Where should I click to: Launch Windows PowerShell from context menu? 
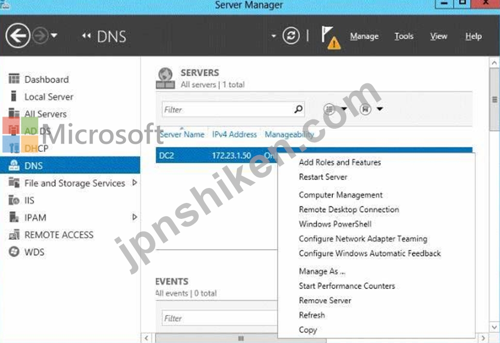pos(335,224)
